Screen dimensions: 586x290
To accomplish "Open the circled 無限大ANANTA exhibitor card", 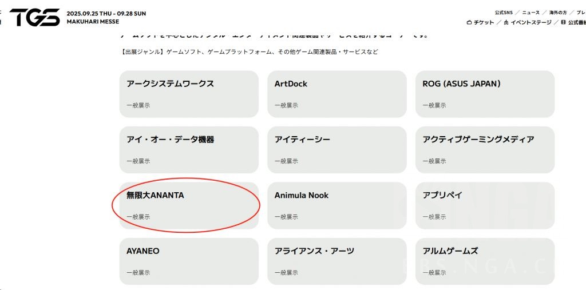I will [x=189, y=205].
